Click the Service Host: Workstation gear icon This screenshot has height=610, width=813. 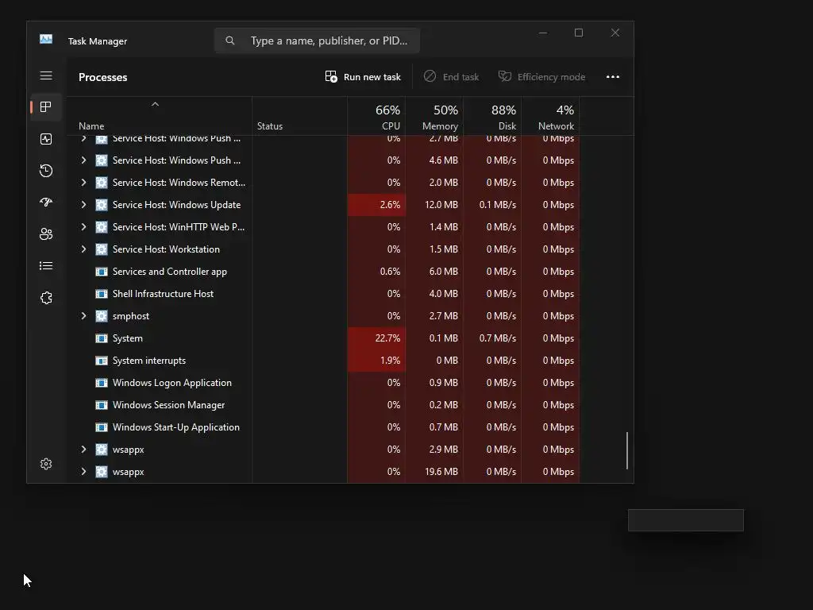pyautogui.click(x=102, y=249)
